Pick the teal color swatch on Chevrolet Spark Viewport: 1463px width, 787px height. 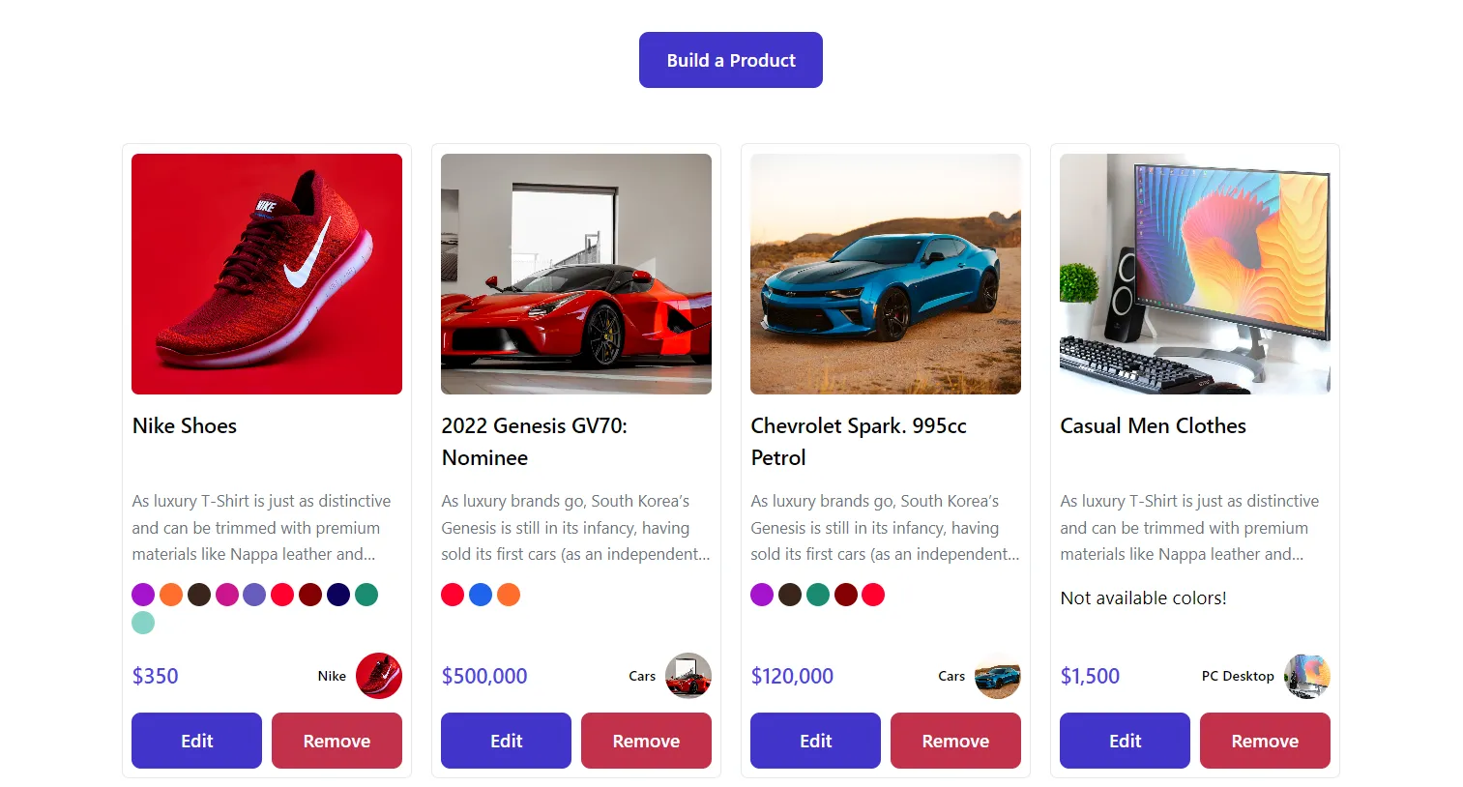(817, 594)
